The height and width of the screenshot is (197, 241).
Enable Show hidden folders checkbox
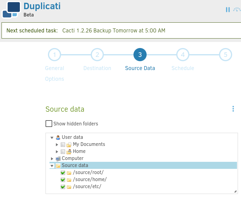point(49,124)
